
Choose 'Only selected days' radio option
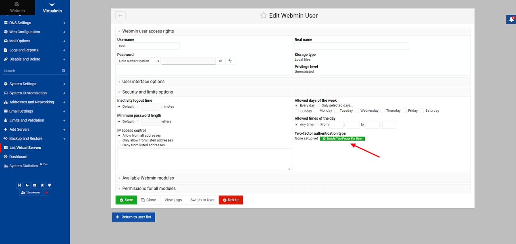point(318,106)
